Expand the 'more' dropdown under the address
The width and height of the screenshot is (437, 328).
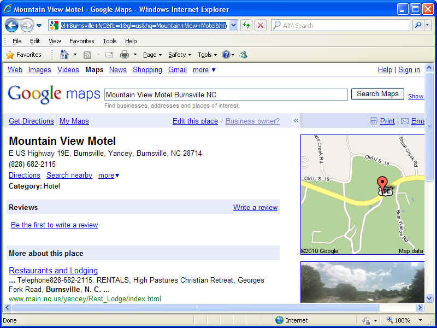tap(109, 175)
